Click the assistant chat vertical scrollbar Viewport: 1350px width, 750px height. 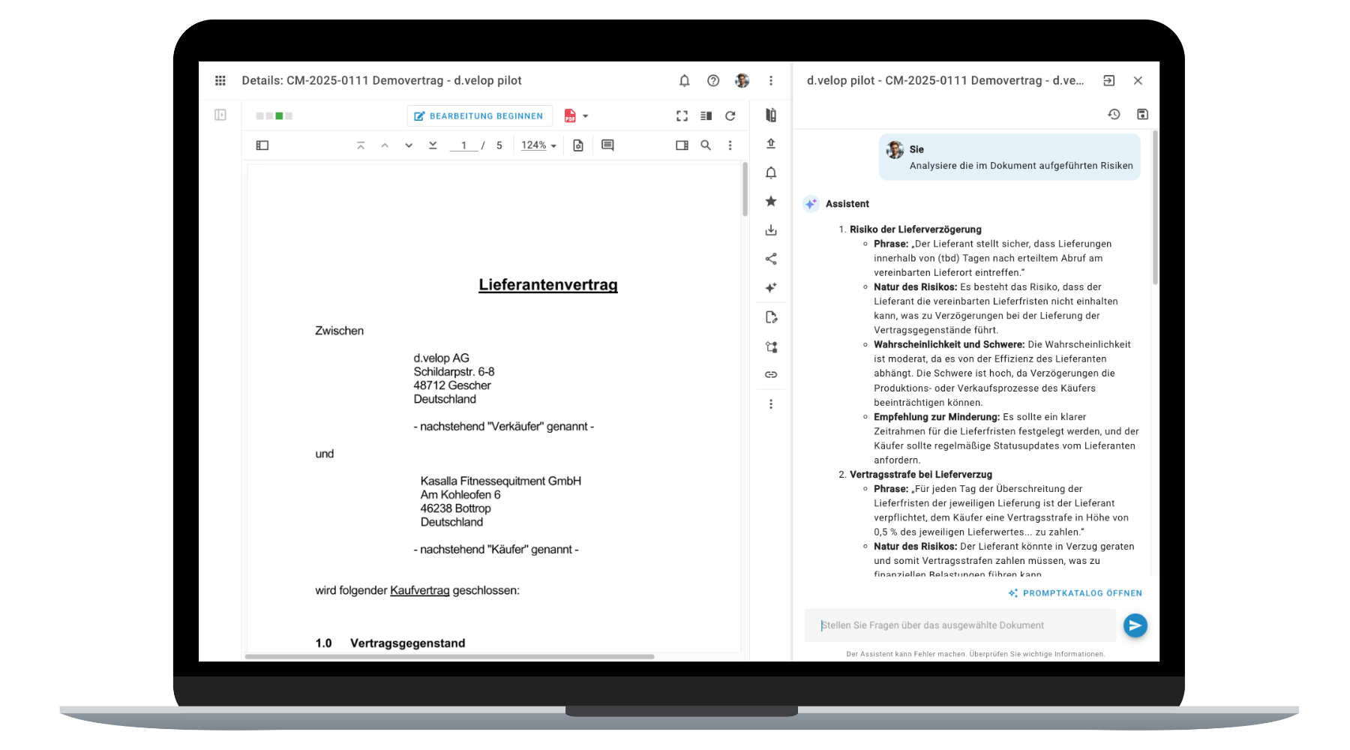1155,210
